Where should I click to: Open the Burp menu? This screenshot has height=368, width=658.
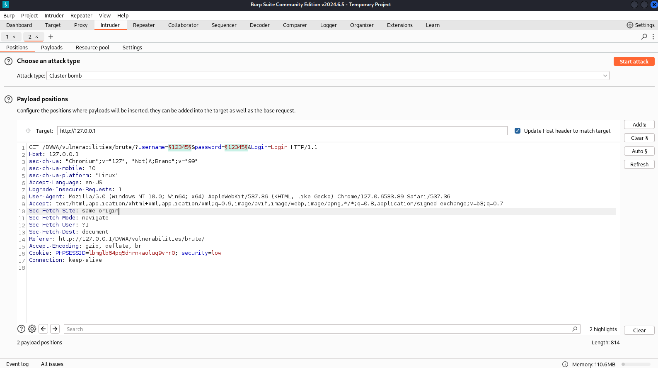coord(9,16)
